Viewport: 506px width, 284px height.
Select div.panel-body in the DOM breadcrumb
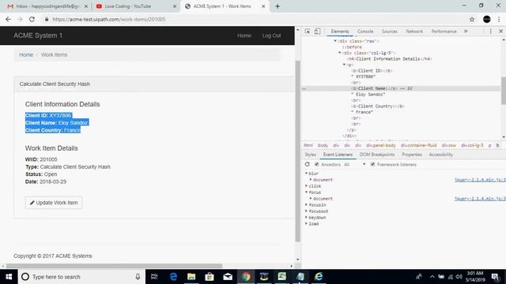381,145
